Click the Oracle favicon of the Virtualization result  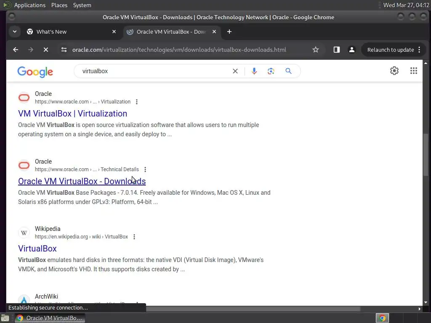tap(24, 98)
